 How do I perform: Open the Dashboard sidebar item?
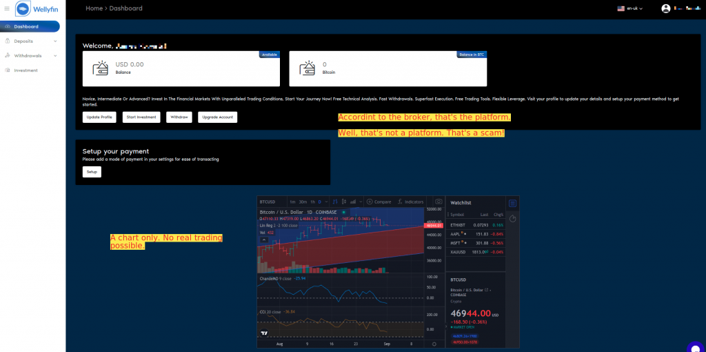(x=30, y=27)
